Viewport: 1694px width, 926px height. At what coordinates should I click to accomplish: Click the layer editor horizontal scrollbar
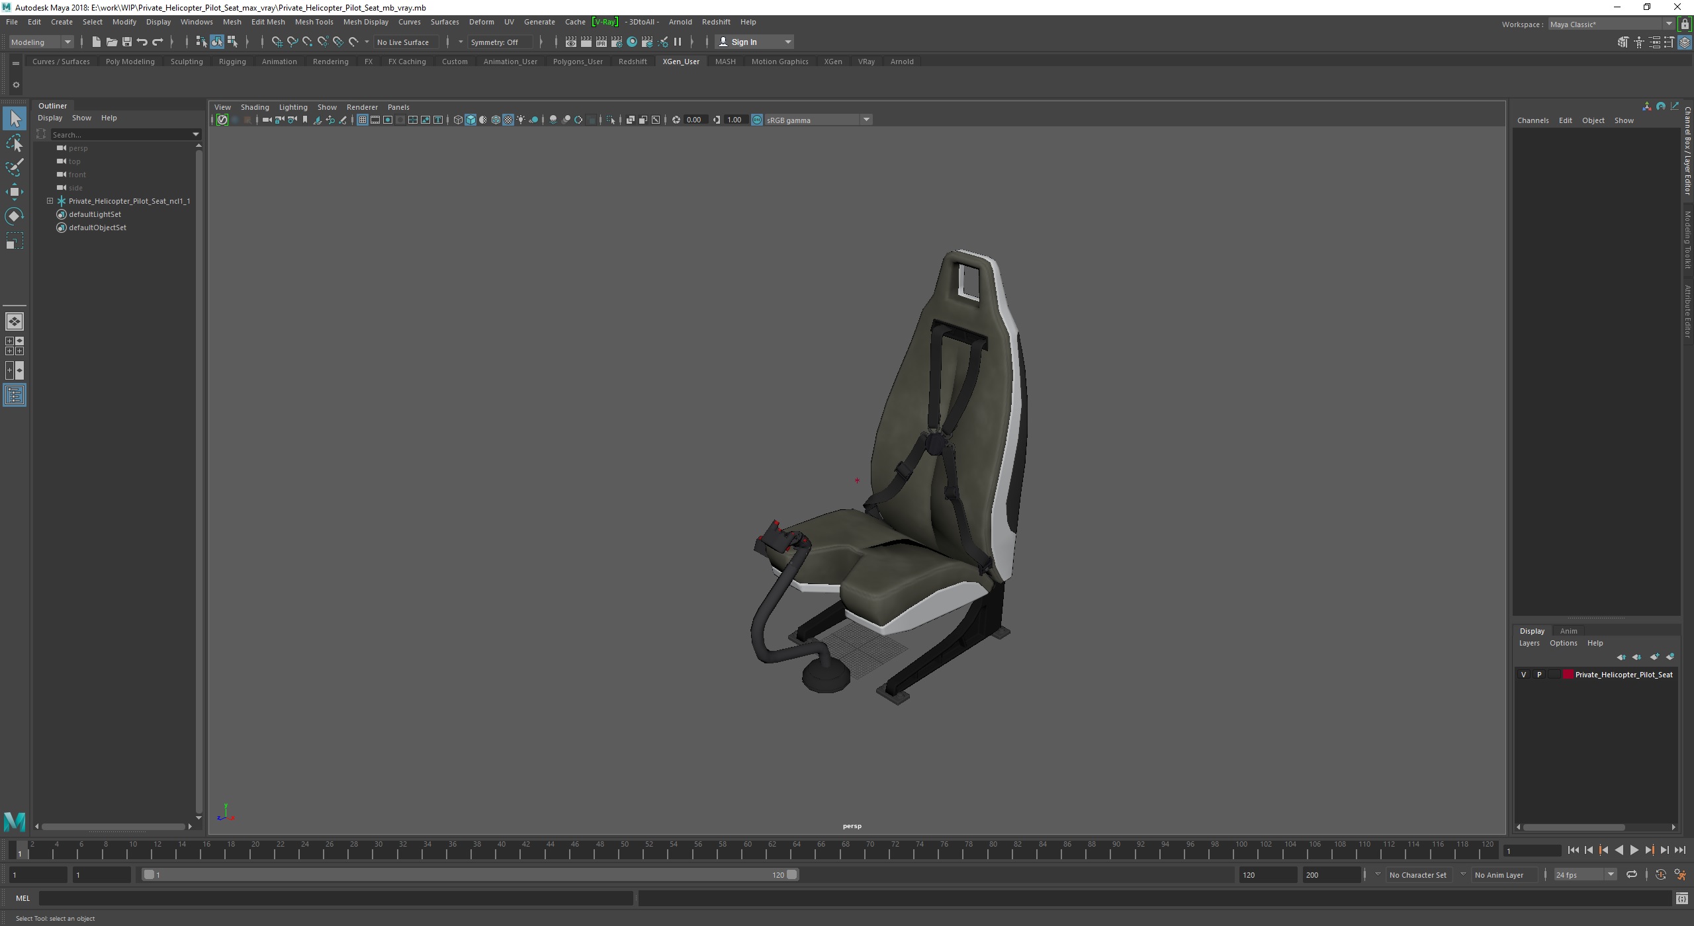(x=1574, y=827)
